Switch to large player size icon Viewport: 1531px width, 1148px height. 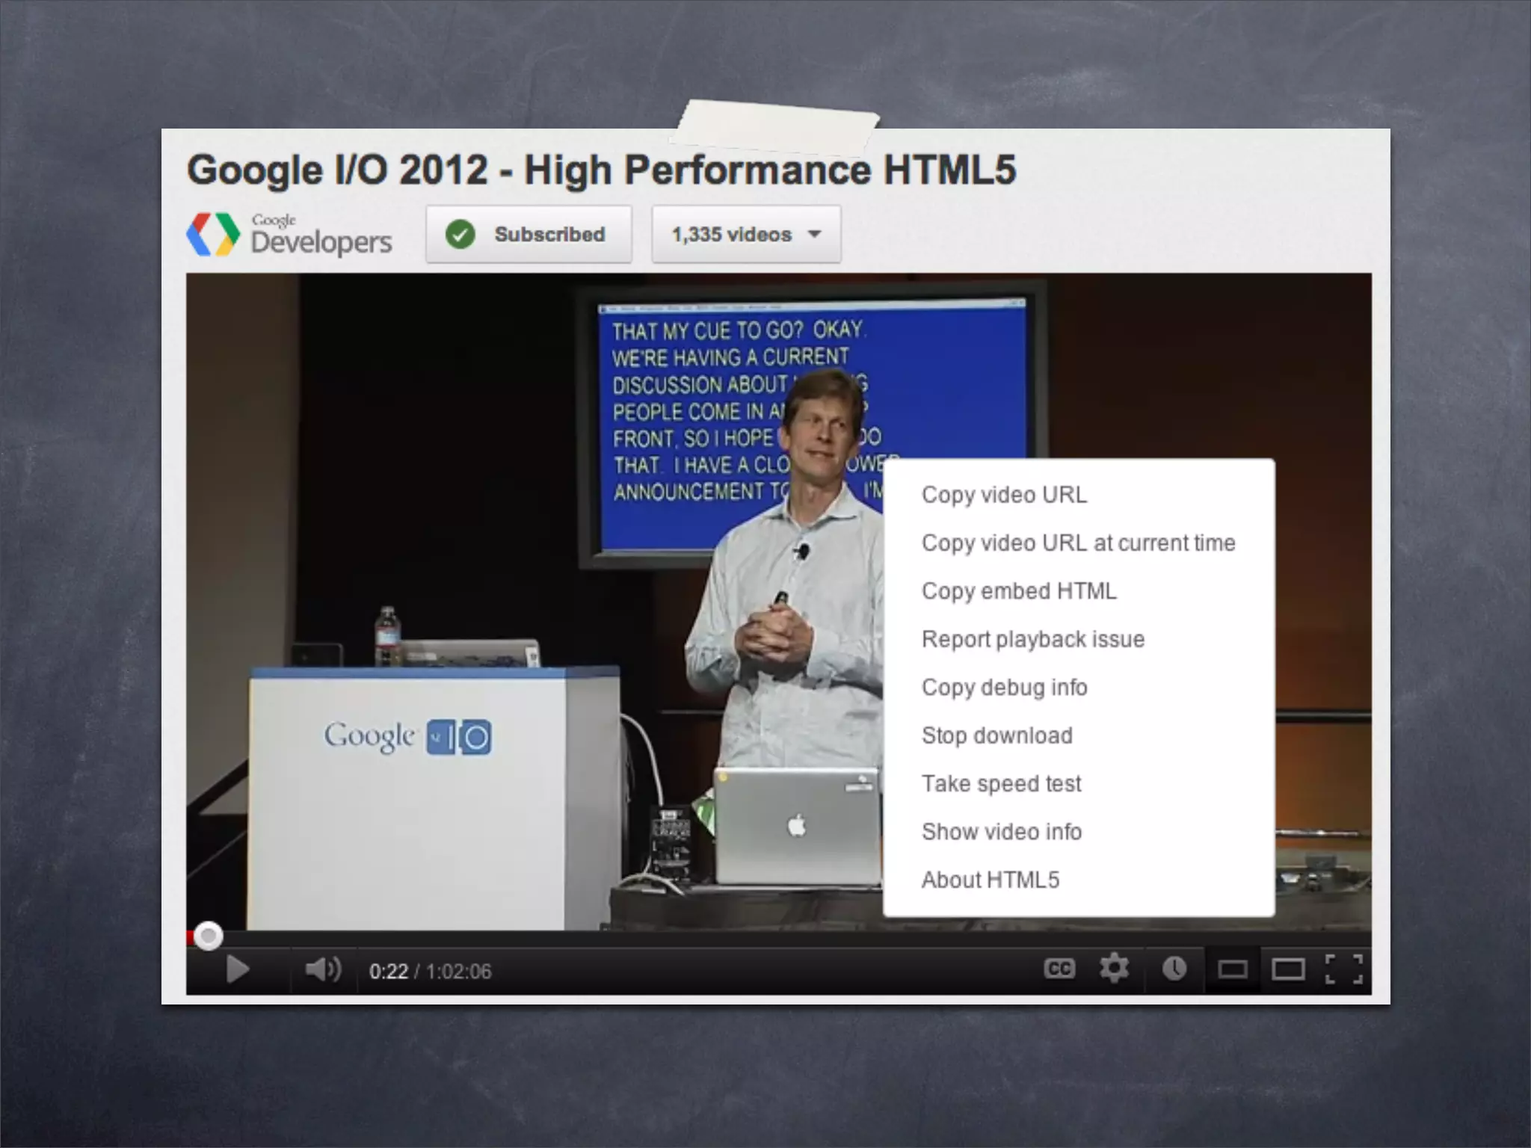tap(1288, 970)
